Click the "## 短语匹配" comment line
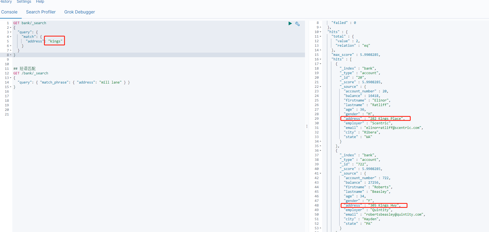Screen dimensions: 489x232 24,69
